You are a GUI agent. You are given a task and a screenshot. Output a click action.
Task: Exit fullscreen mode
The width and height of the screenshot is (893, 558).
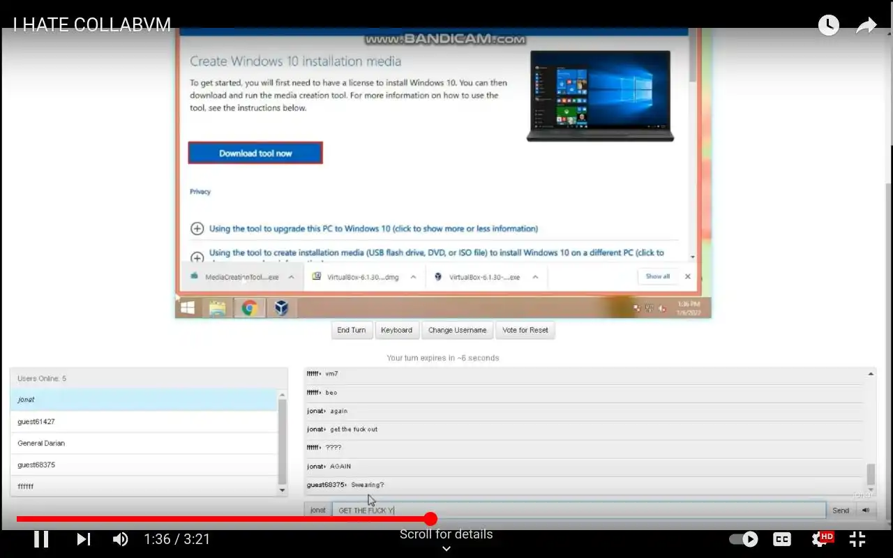857,539
